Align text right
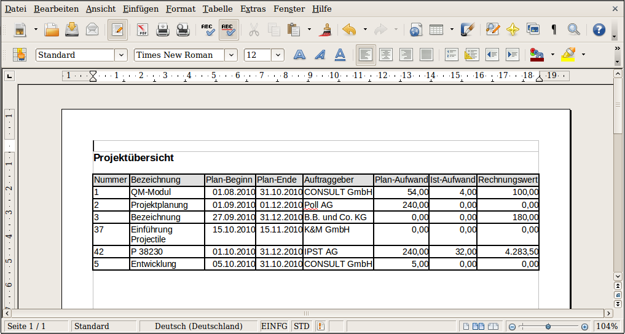The image size is (625, 334). (406, 55)
